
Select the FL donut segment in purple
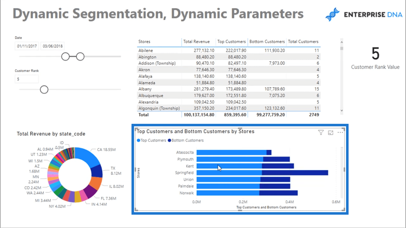(90, 192)
